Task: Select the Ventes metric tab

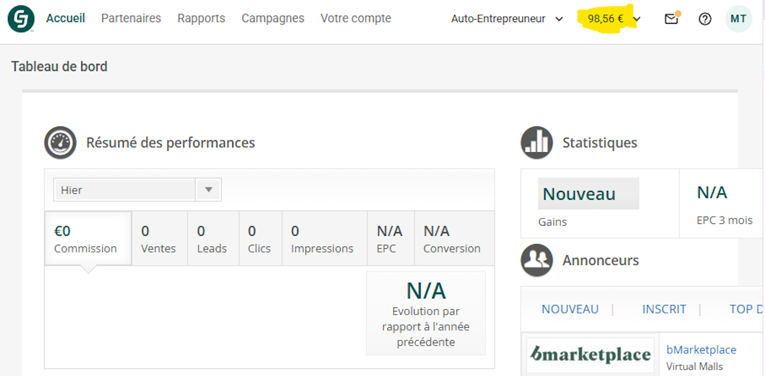Action: pyautogui.click(x=160, y=239)
